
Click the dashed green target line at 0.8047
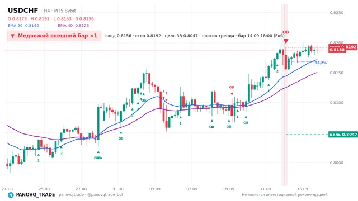[x=307, y=135]
